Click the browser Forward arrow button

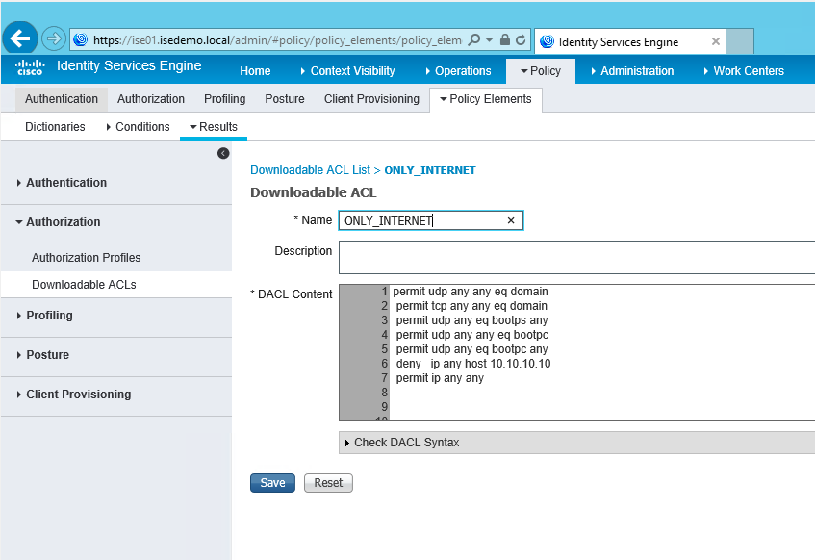pyautogui.click(x=53, y=39)
